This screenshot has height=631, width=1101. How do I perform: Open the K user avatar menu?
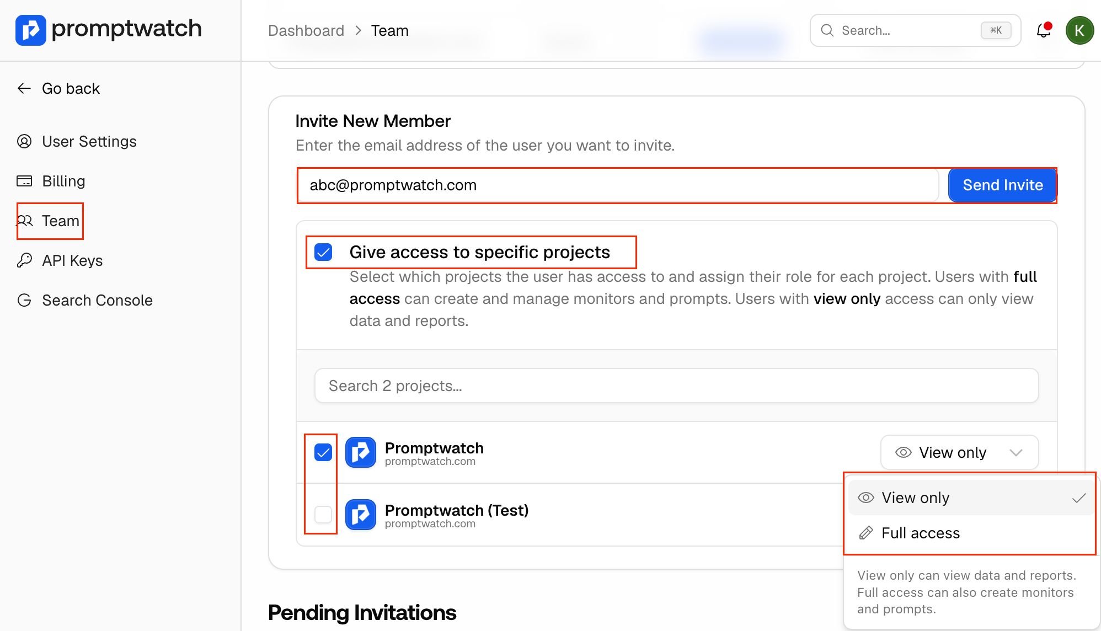point(1079,30)
